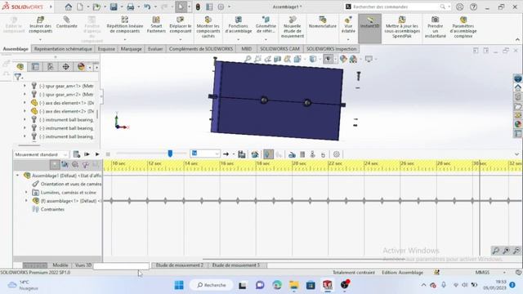Open the Mouvement standard study type dropdown
Viewport: 523px width, 294px height.
[41, 154]
